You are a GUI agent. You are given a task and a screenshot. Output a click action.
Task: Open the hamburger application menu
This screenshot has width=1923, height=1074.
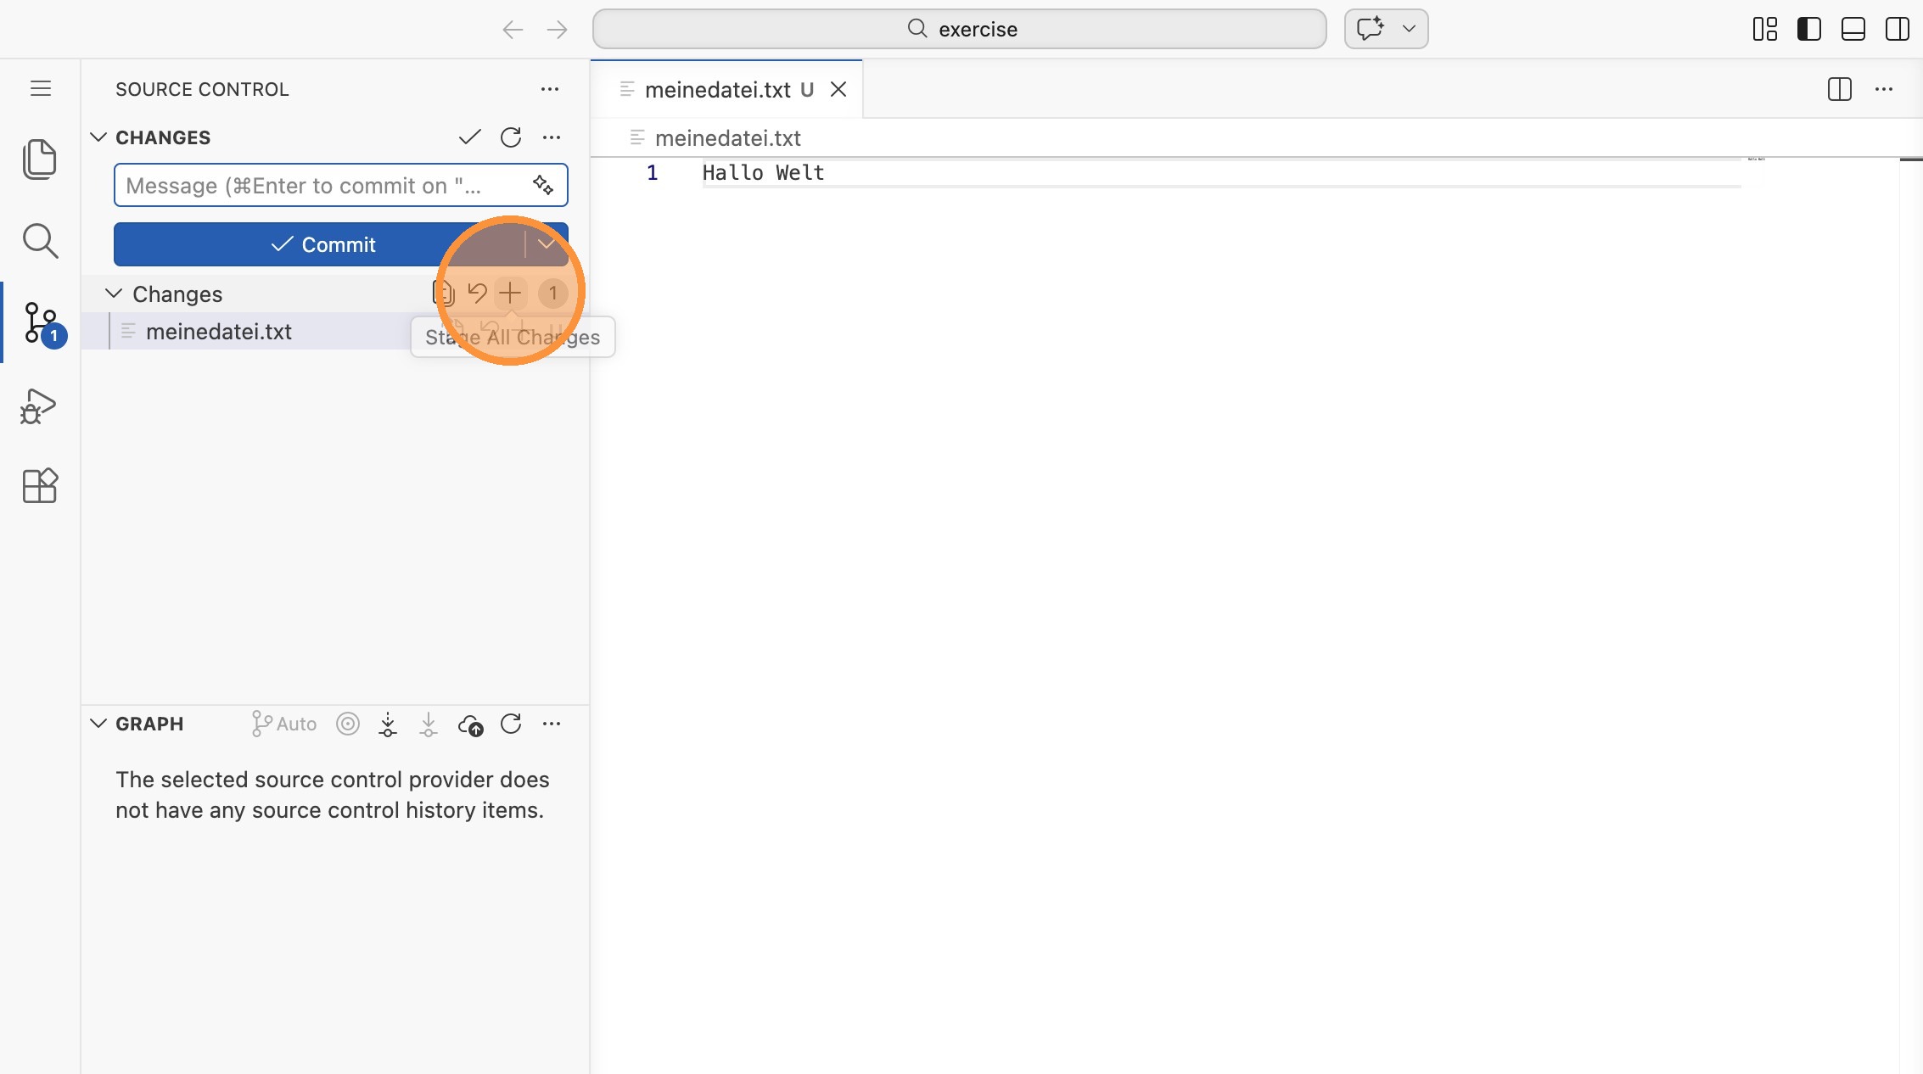[x=41, y=89]
